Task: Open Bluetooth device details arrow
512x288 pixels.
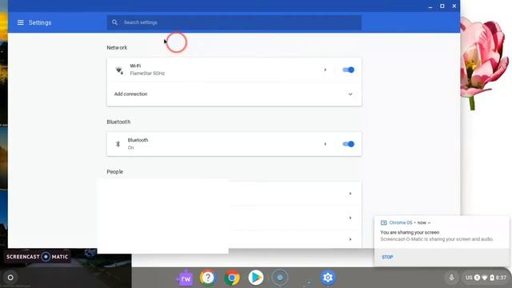Action: (325, 144)
